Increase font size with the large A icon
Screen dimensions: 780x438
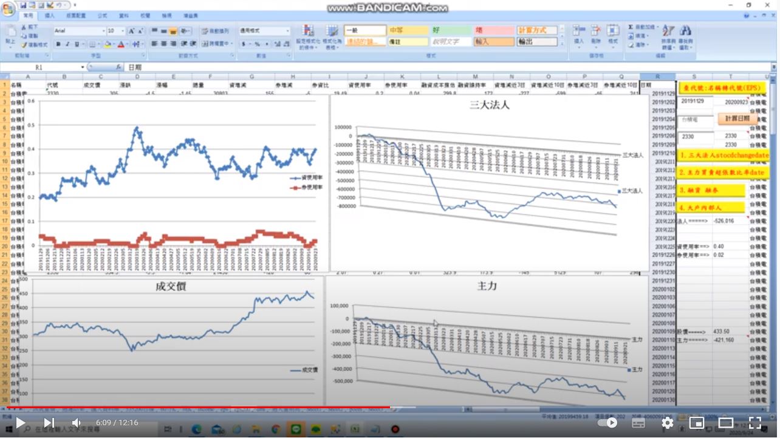tap(131, 31)
